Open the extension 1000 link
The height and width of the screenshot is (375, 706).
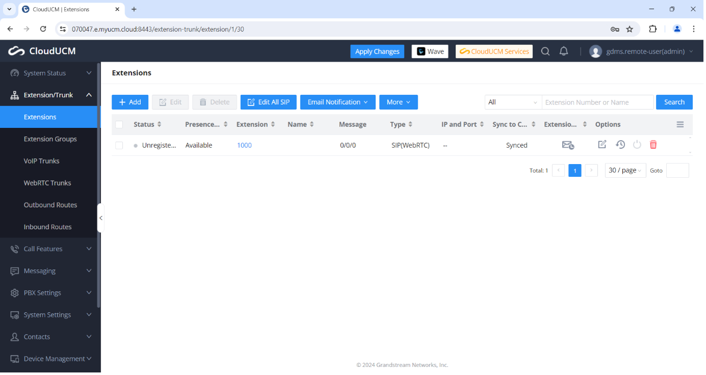[244, 145]
